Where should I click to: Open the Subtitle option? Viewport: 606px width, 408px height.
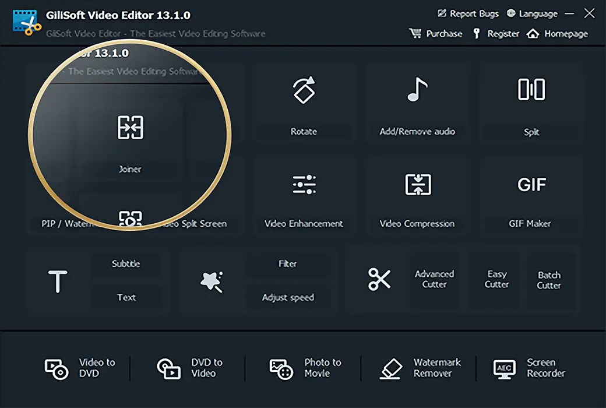[126, 264]
